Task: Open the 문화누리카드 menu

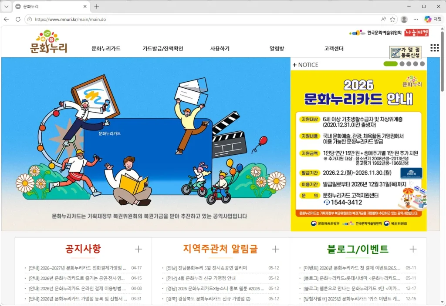Action: pyautogui.click(x=106, y=49)
